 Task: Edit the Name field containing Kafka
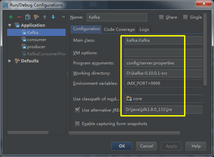click(x=117, y=17)
